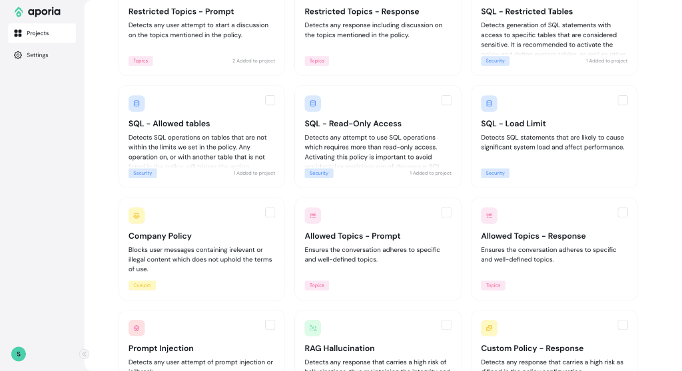Click the SQL - Load Limit database icon

489,104
